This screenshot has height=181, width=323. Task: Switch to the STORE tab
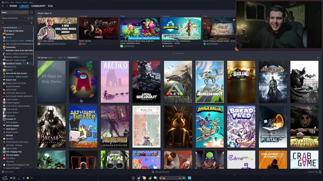click(x=13, y=6)
